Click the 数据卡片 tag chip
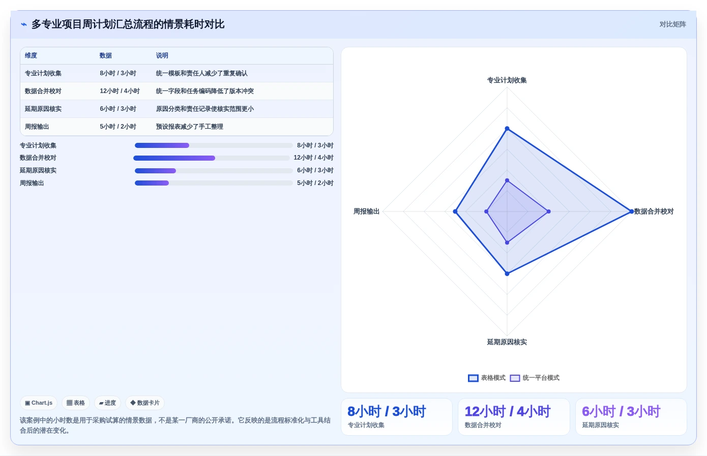707x456 pixels. tap(145, 403)
